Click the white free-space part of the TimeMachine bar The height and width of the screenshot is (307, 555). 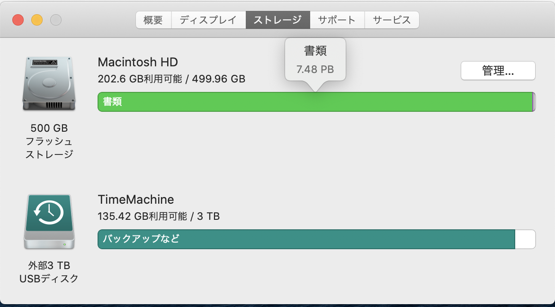click(525, 239)
